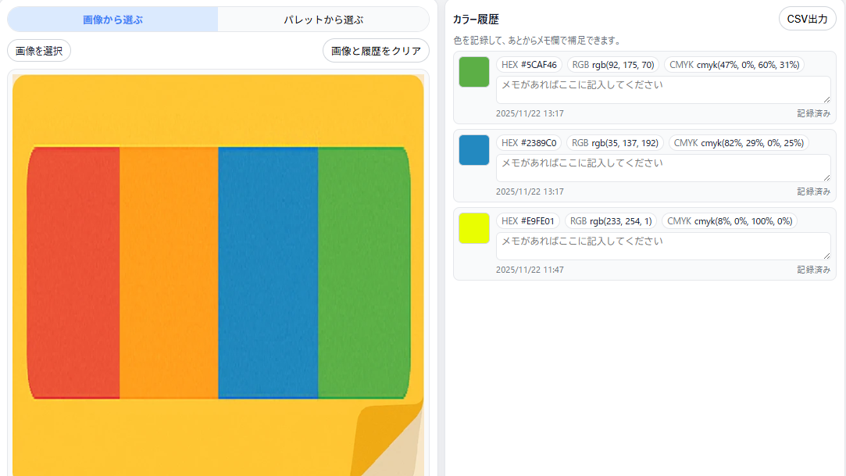The width and height of the screenshot is (846, 476).
Task: Focus the memo field for #5CAF46 entry
Action: (x=662, y=89)
